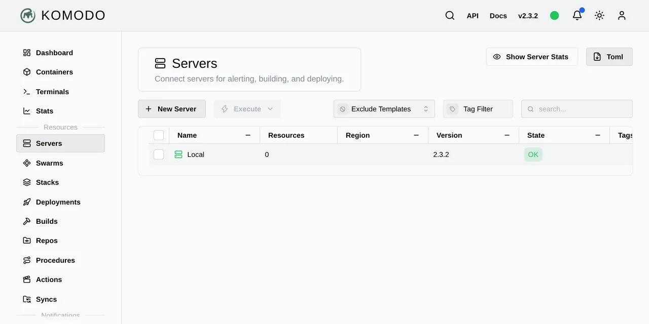649x324 pixels.
Task: Toggle the sun theme icon
Action: coord(599,16)
